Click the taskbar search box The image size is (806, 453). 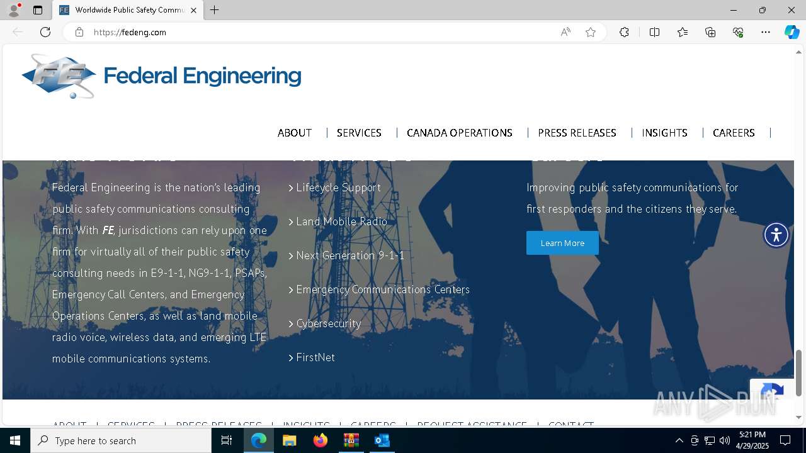(121, 440)
